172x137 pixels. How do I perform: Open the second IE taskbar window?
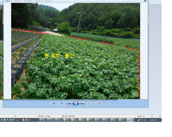coord(51,120)
